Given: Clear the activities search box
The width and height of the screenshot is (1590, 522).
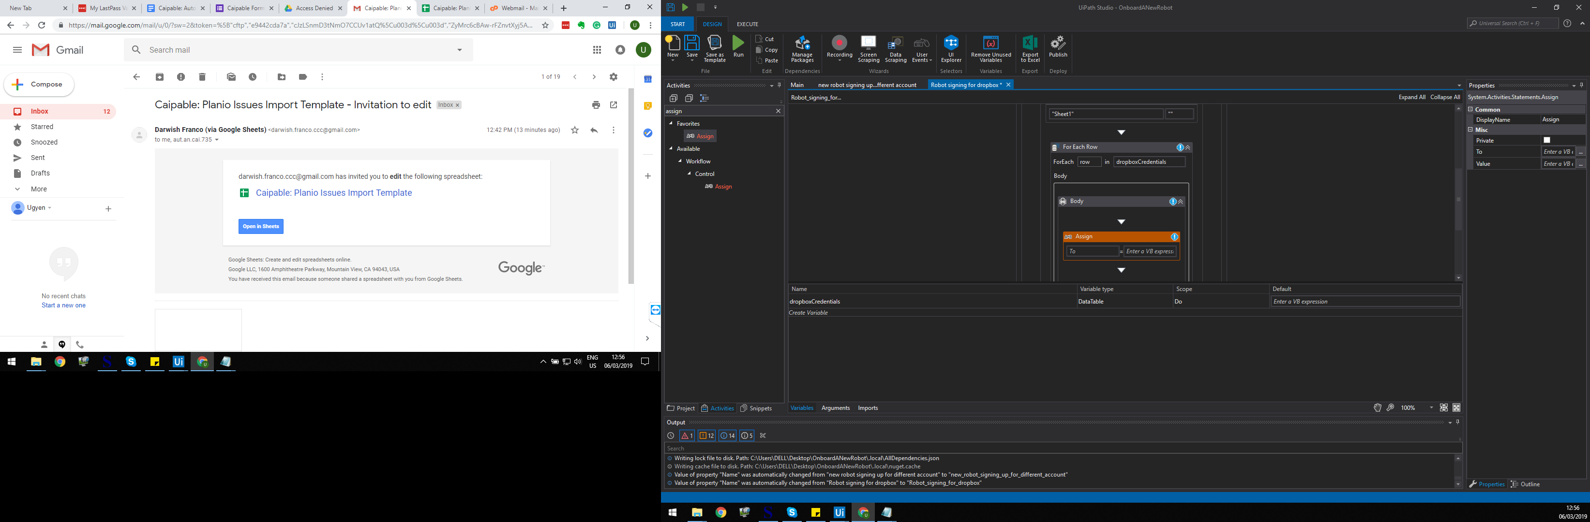Looking at the screenshot, I should coord(778,111).
